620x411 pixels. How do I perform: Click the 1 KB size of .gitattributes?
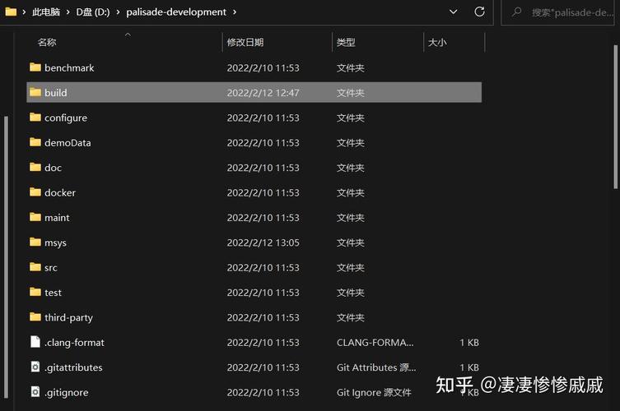point(469,367)
